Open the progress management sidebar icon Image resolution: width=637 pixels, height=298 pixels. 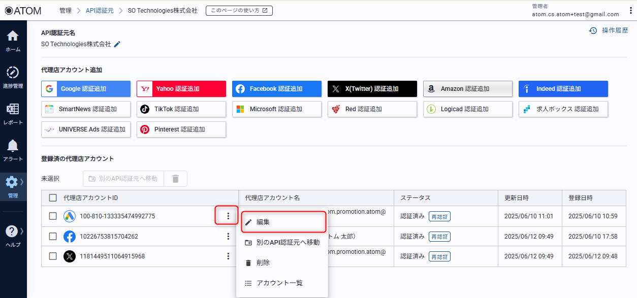(13, 73)
